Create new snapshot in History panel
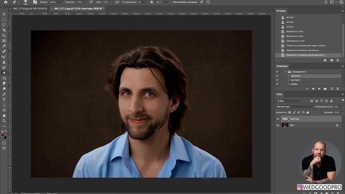Screen dimensions: 345x194 (x=332, y=60)
